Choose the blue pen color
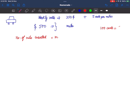The image size is (130, 97). tap(80, 11)
